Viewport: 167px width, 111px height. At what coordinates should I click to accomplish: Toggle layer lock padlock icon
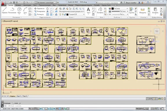pos(65,14)
